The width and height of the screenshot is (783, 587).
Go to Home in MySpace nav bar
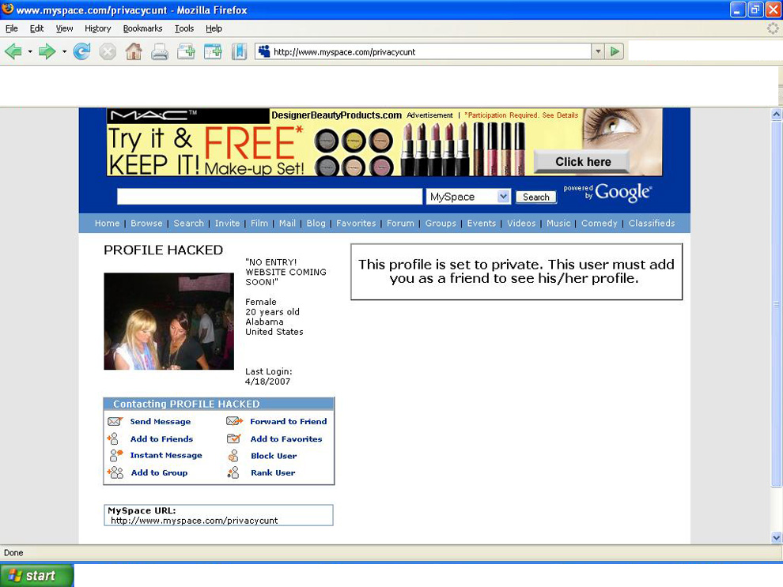tap(108, 223)
